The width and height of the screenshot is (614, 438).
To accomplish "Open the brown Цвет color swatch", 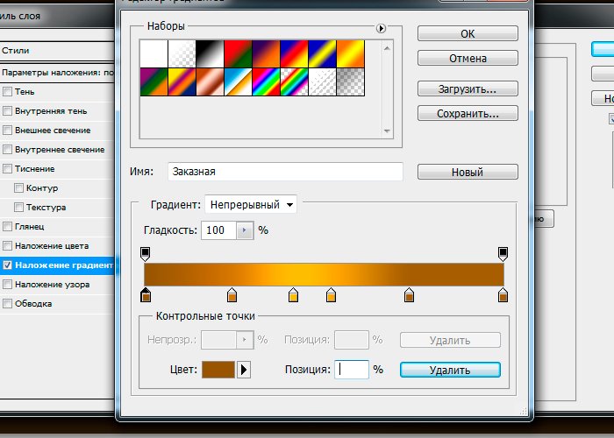I will pyautogui.click(x=218, y=370).
